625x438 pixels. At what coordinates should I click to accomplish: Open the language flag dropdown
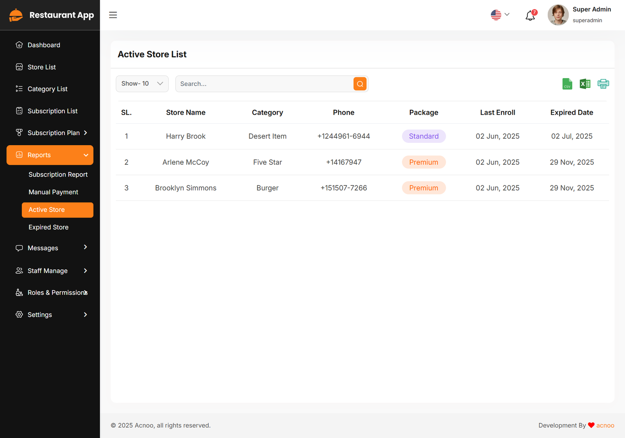coord(500,15)
